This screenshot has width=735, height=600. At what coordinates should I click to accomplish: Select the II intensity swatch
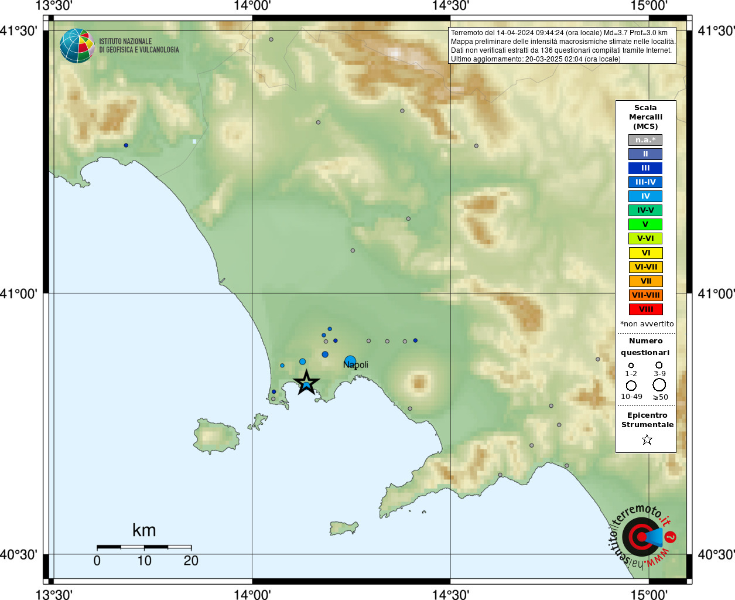point(645,154)
